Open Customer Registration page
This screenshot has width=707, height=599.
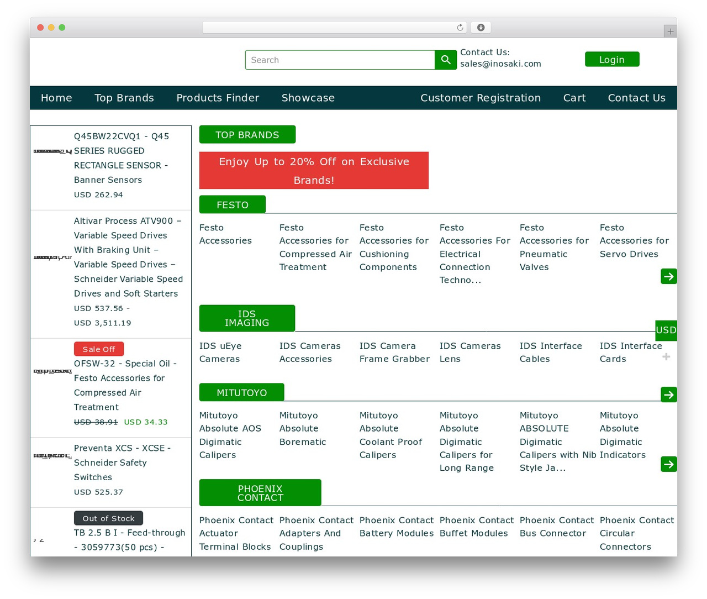tap(481, 98)
